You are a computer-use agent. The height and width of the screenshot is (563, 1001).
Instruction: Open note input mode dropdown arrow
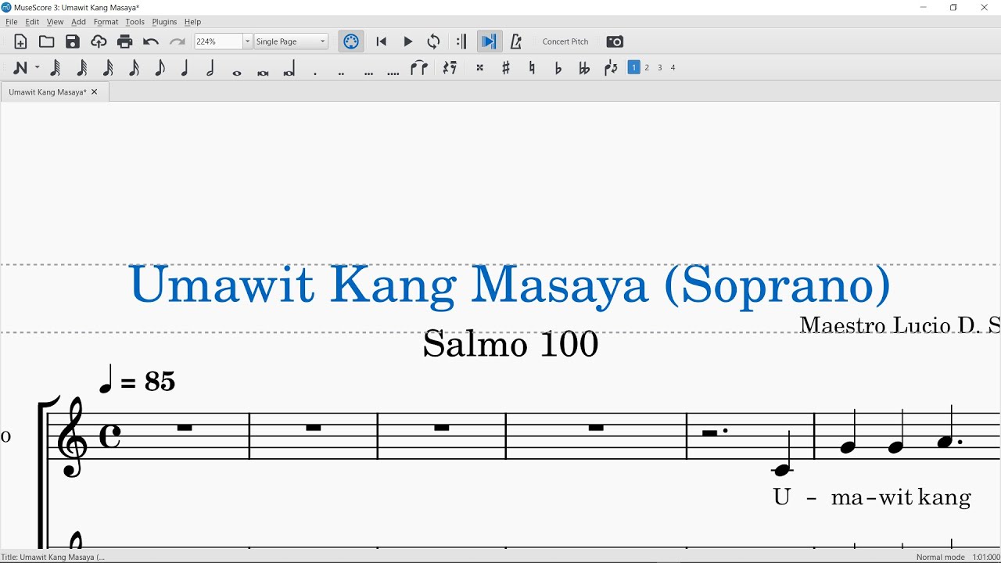[x=37, y=68]
